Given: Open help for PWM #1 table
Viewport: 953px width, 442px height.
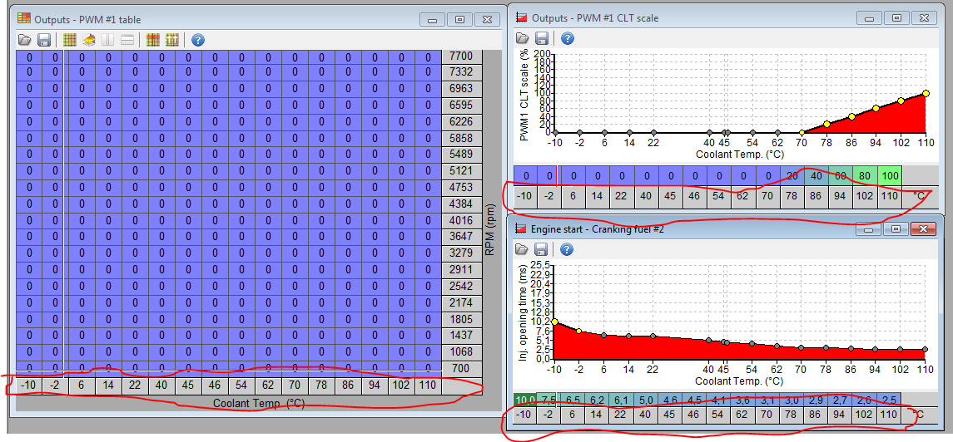Looking at the screenshot, I should 198,39.
